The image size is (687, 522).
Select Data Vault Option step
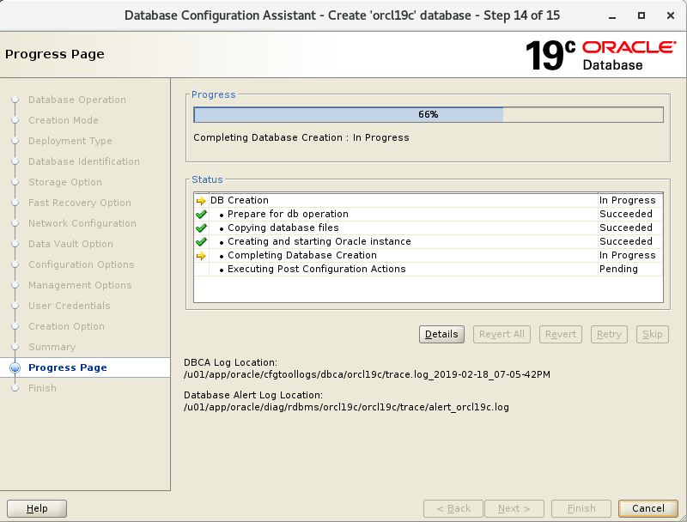click(70, 244)
